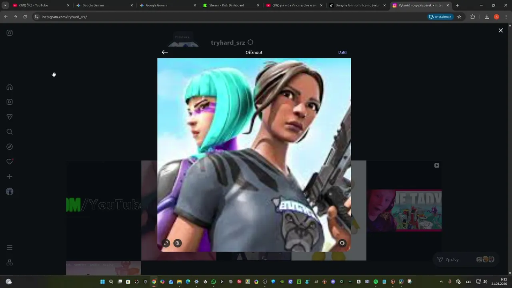Click the browser forward arrow
Viewport: 512px width, 288px height.
(15, 17)
